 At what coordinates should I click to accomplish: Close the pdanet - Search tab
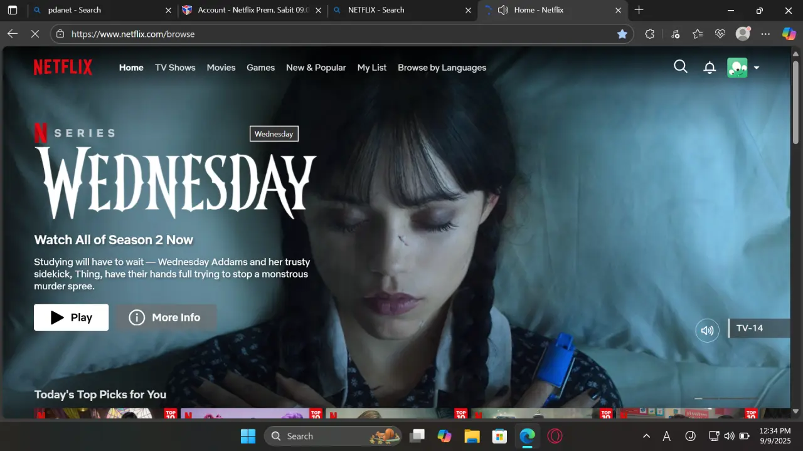pyautogui.click(x=168, y=10)
